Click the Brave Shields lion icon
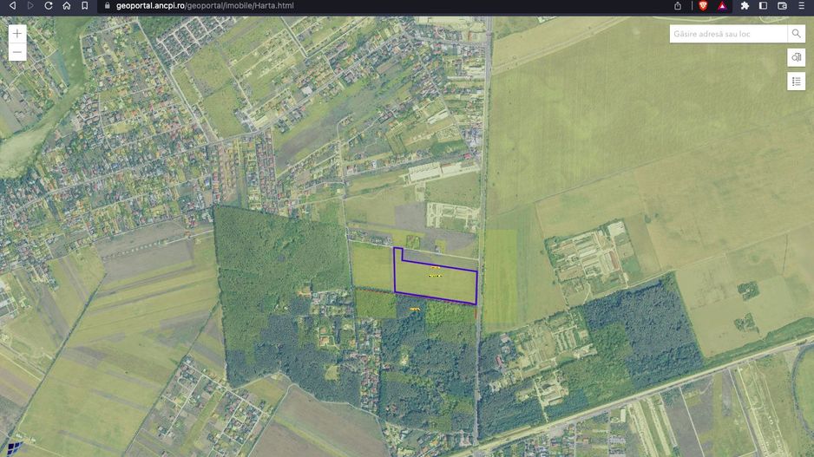The image size is (814, 457). tap(702, 5)
